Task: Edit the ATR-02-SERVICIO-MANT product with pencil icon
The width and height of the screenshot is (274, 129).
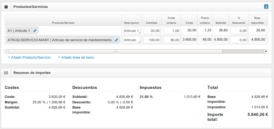Action: (116, 40)
